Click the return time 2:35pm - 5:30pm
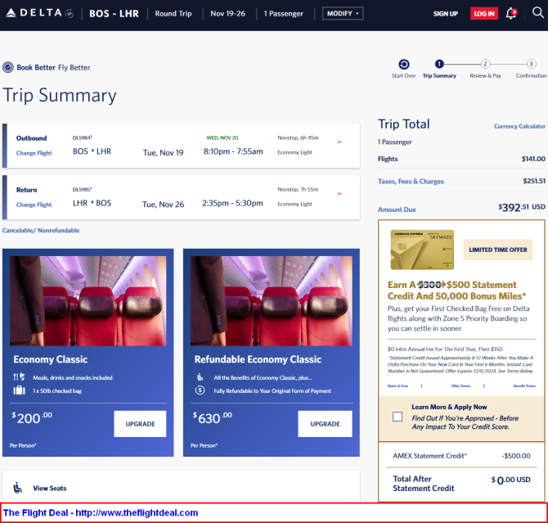 tap(232, 203)
